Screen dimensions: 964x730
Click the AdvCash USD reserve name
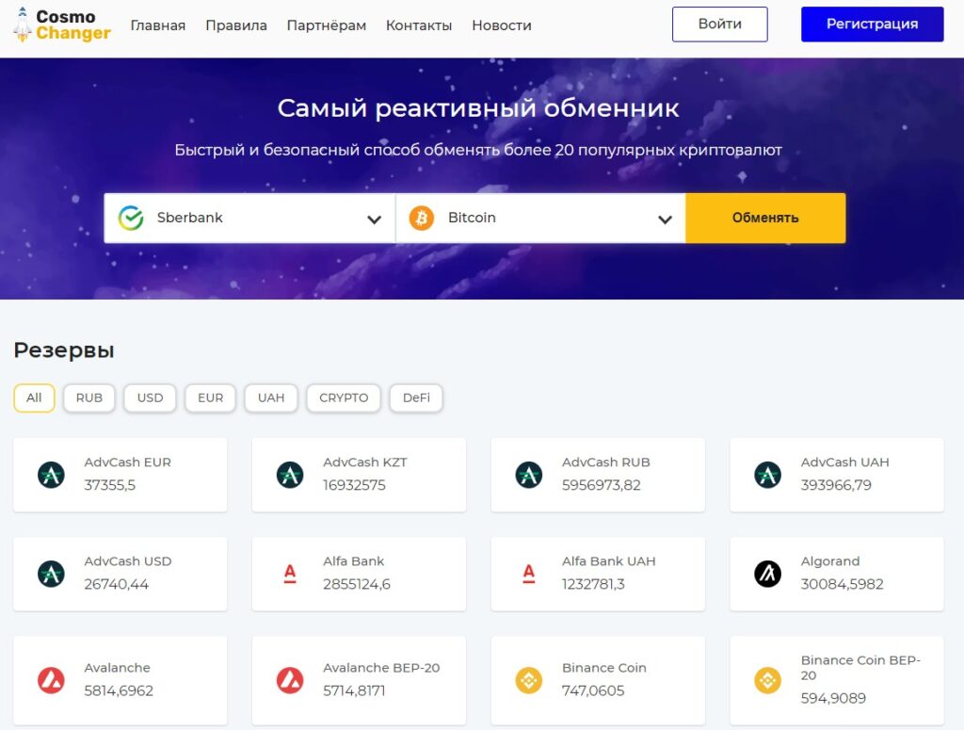128,561
